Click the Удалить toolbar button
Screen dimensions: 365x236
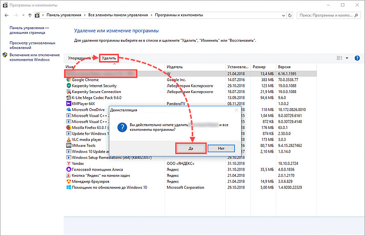(109, 58)
